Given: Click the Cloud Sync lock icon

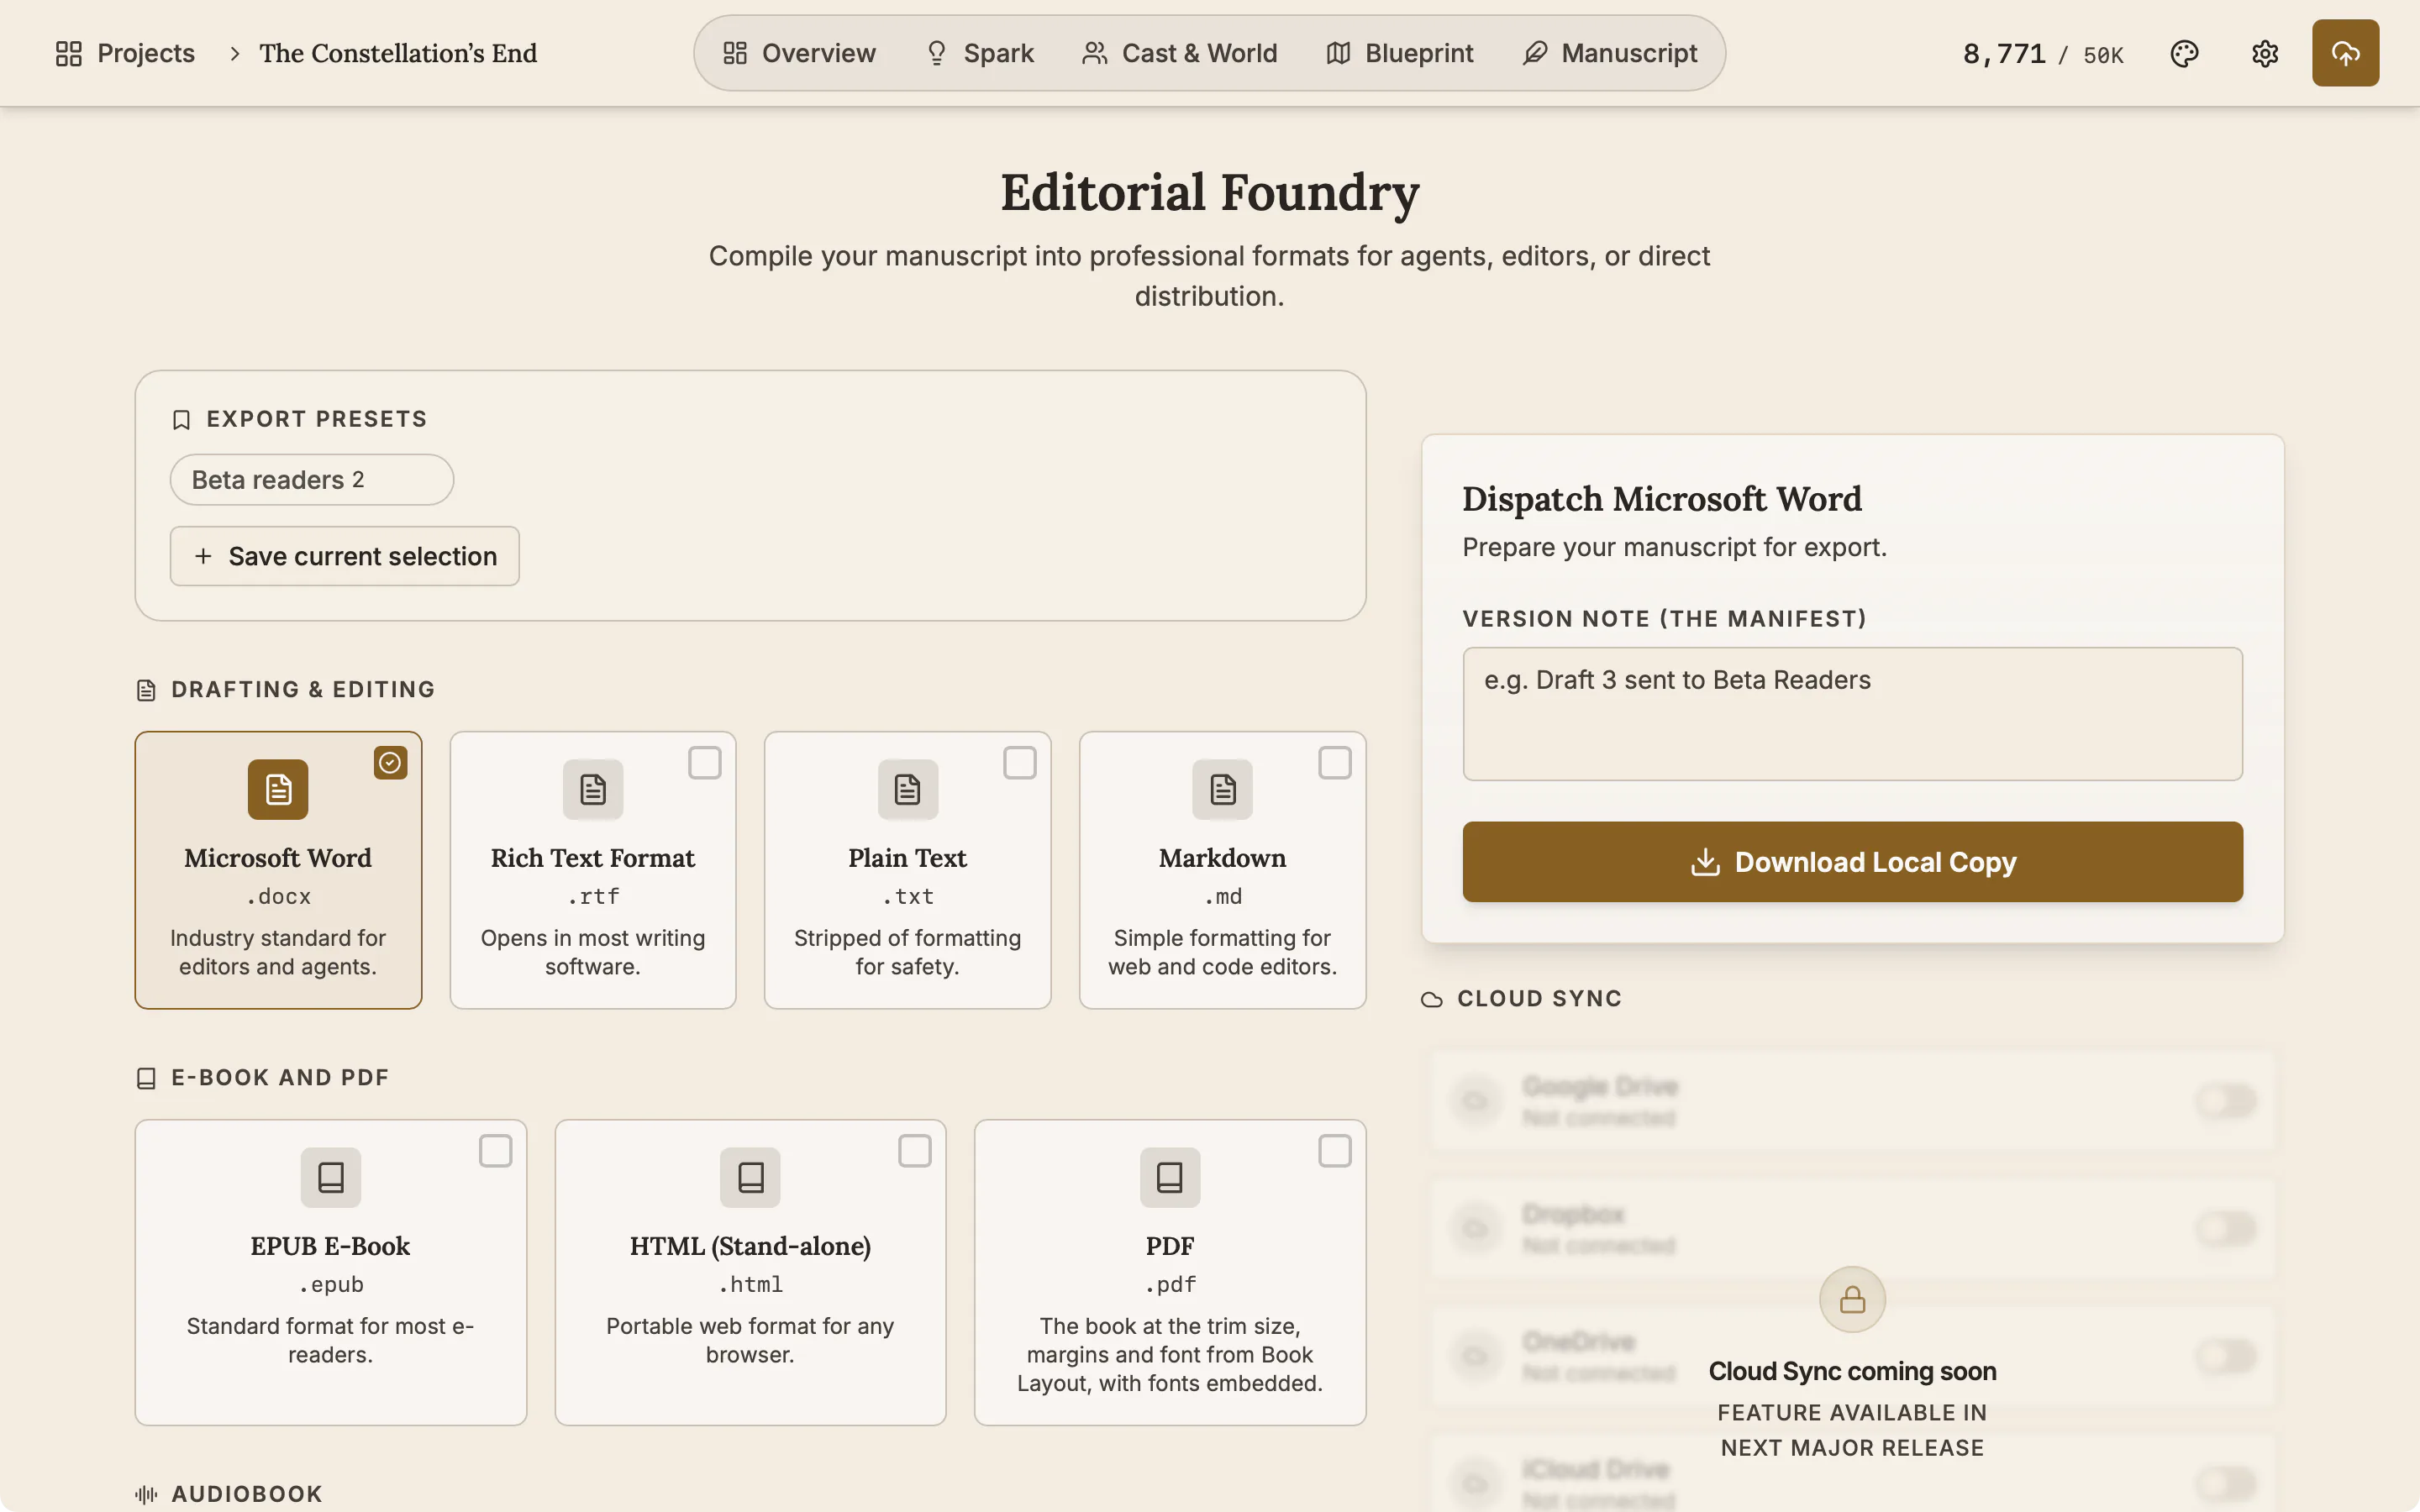Looking at the screenshot, I should pos(1852,1299).
